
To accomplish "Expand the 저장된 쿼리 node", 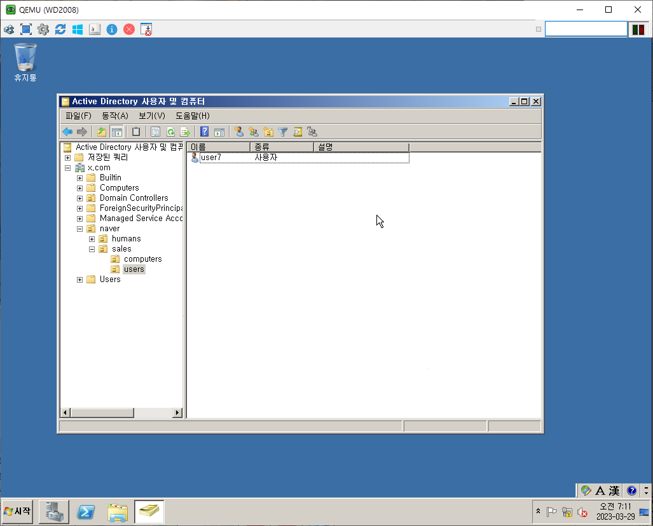I will pos(67,158).
